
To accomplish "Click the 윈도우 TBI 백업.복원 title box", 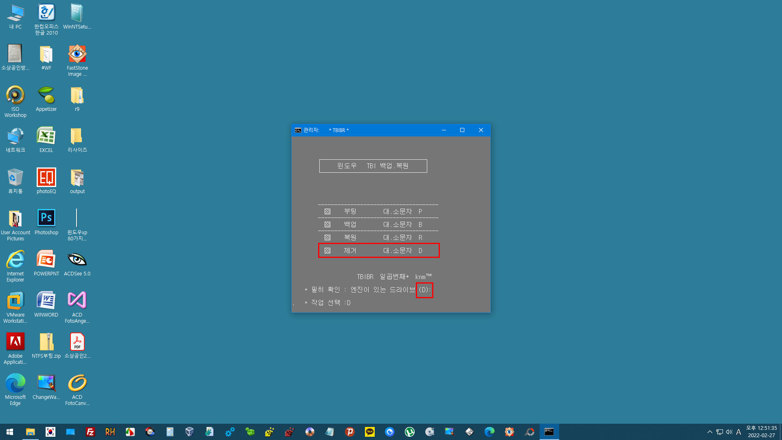I will [373, 166].
